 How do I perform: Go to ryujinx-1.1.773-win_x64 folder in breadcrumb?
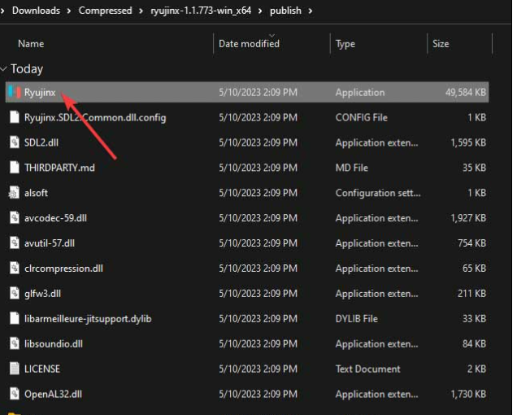[201, 11]
